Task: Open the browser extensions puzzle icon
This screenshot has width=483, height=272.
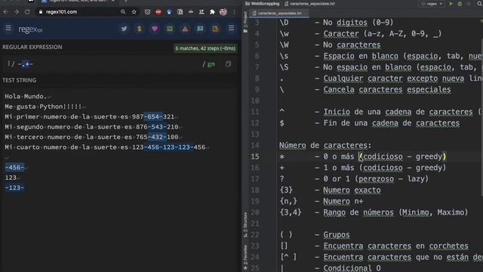Action: pos(212,12)
